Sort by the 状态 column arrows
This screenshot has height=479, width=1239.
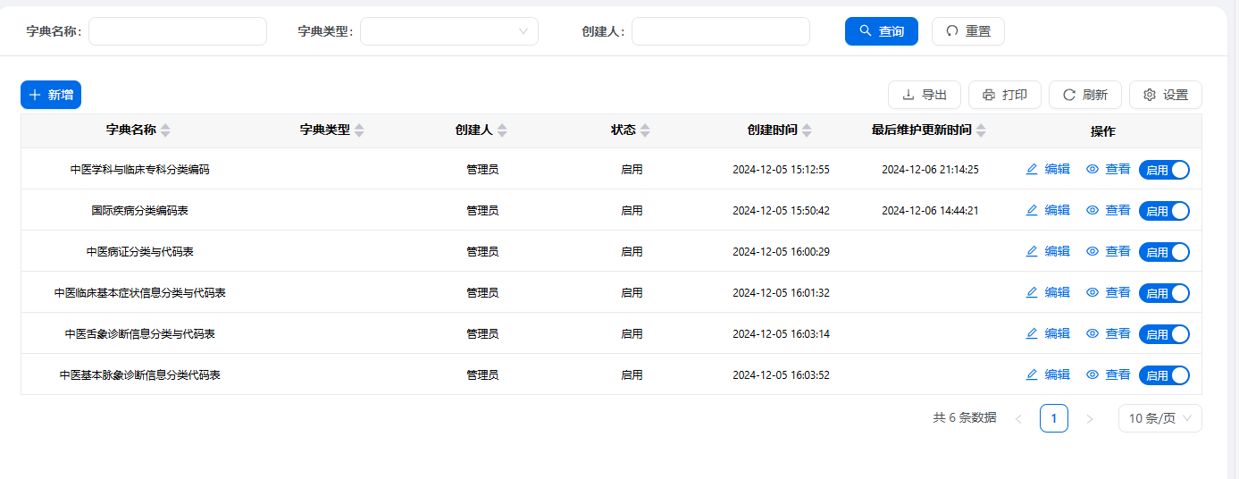pyautogui.click(x=645, y=130)
